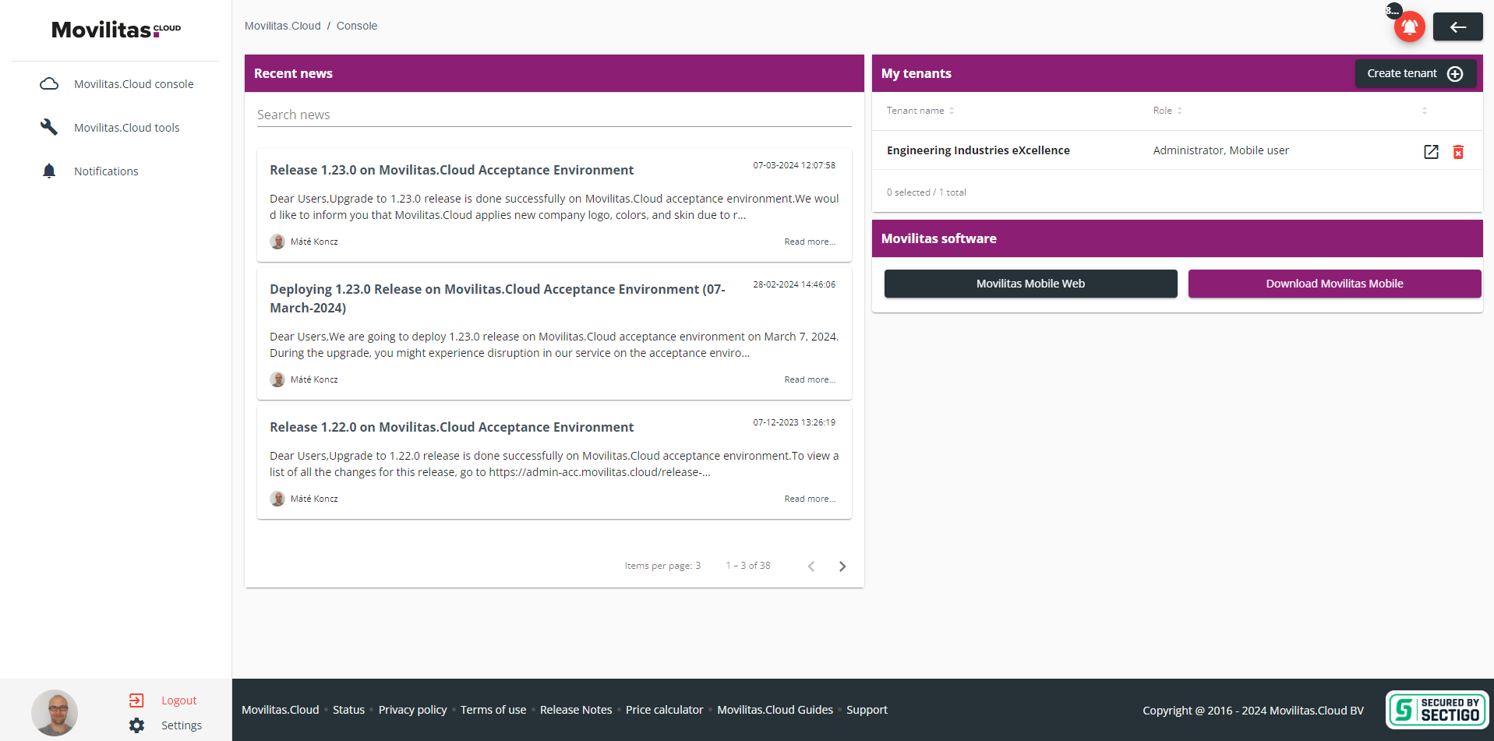Screen dimensions: 1494x741
Task: Open Privacy policy footer link
Action: point(412,710)
